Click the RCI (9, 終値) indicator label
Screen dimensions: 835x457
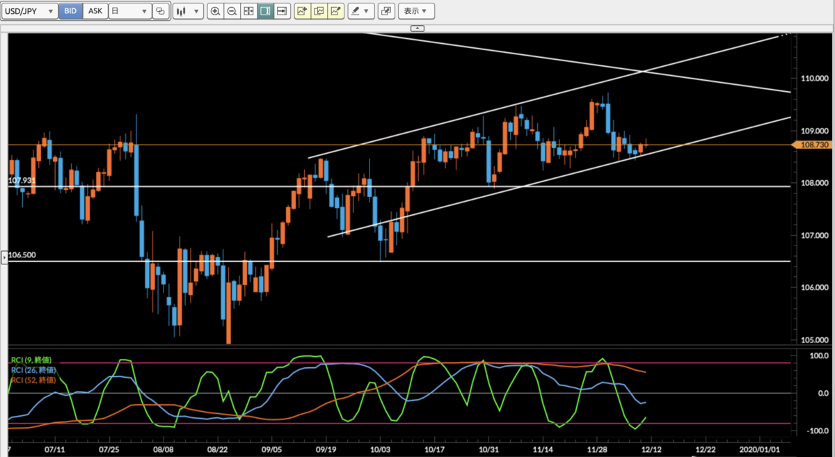click(x=31, y=360)
